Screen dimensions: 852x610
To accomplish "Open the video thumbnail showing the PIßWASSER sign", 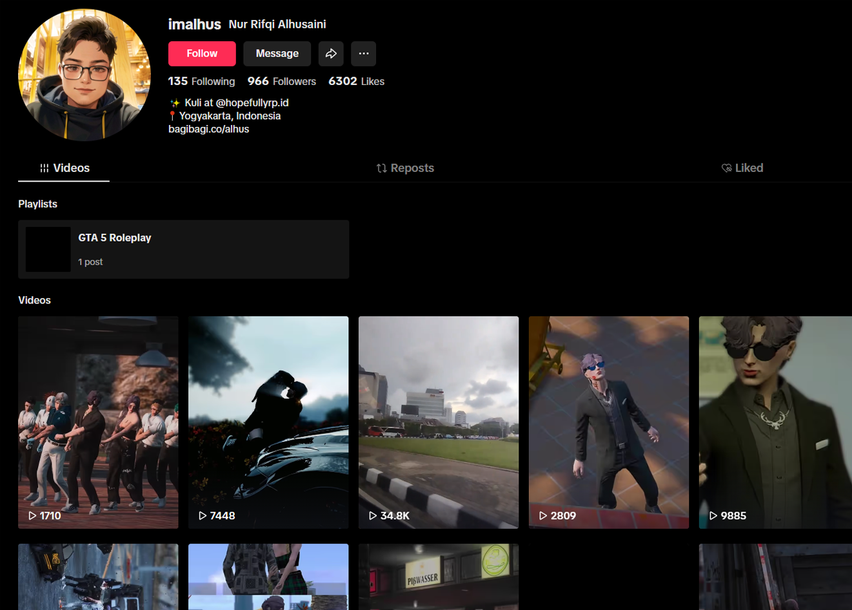I will pyautogui.click(x=439, y=577).
